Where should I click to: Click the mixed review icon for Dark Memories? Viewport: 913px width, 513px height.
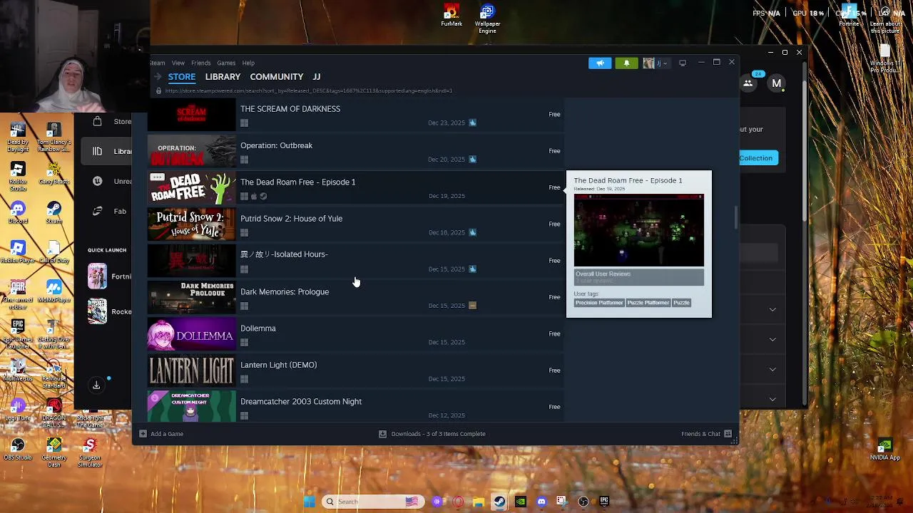(x=472, y=306)
